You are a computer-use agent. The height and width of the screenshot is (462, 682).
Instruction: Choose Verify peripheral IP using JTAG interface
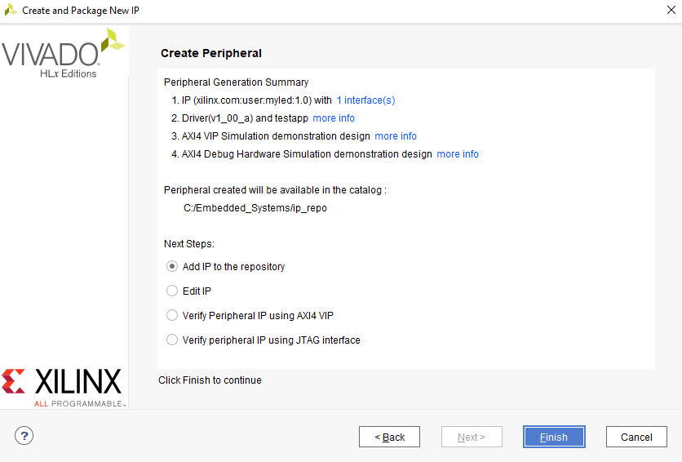click(x=172, y=340)
